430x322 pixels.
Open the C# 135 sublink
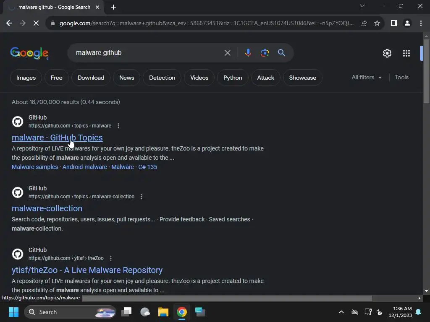tap(147, 167)
